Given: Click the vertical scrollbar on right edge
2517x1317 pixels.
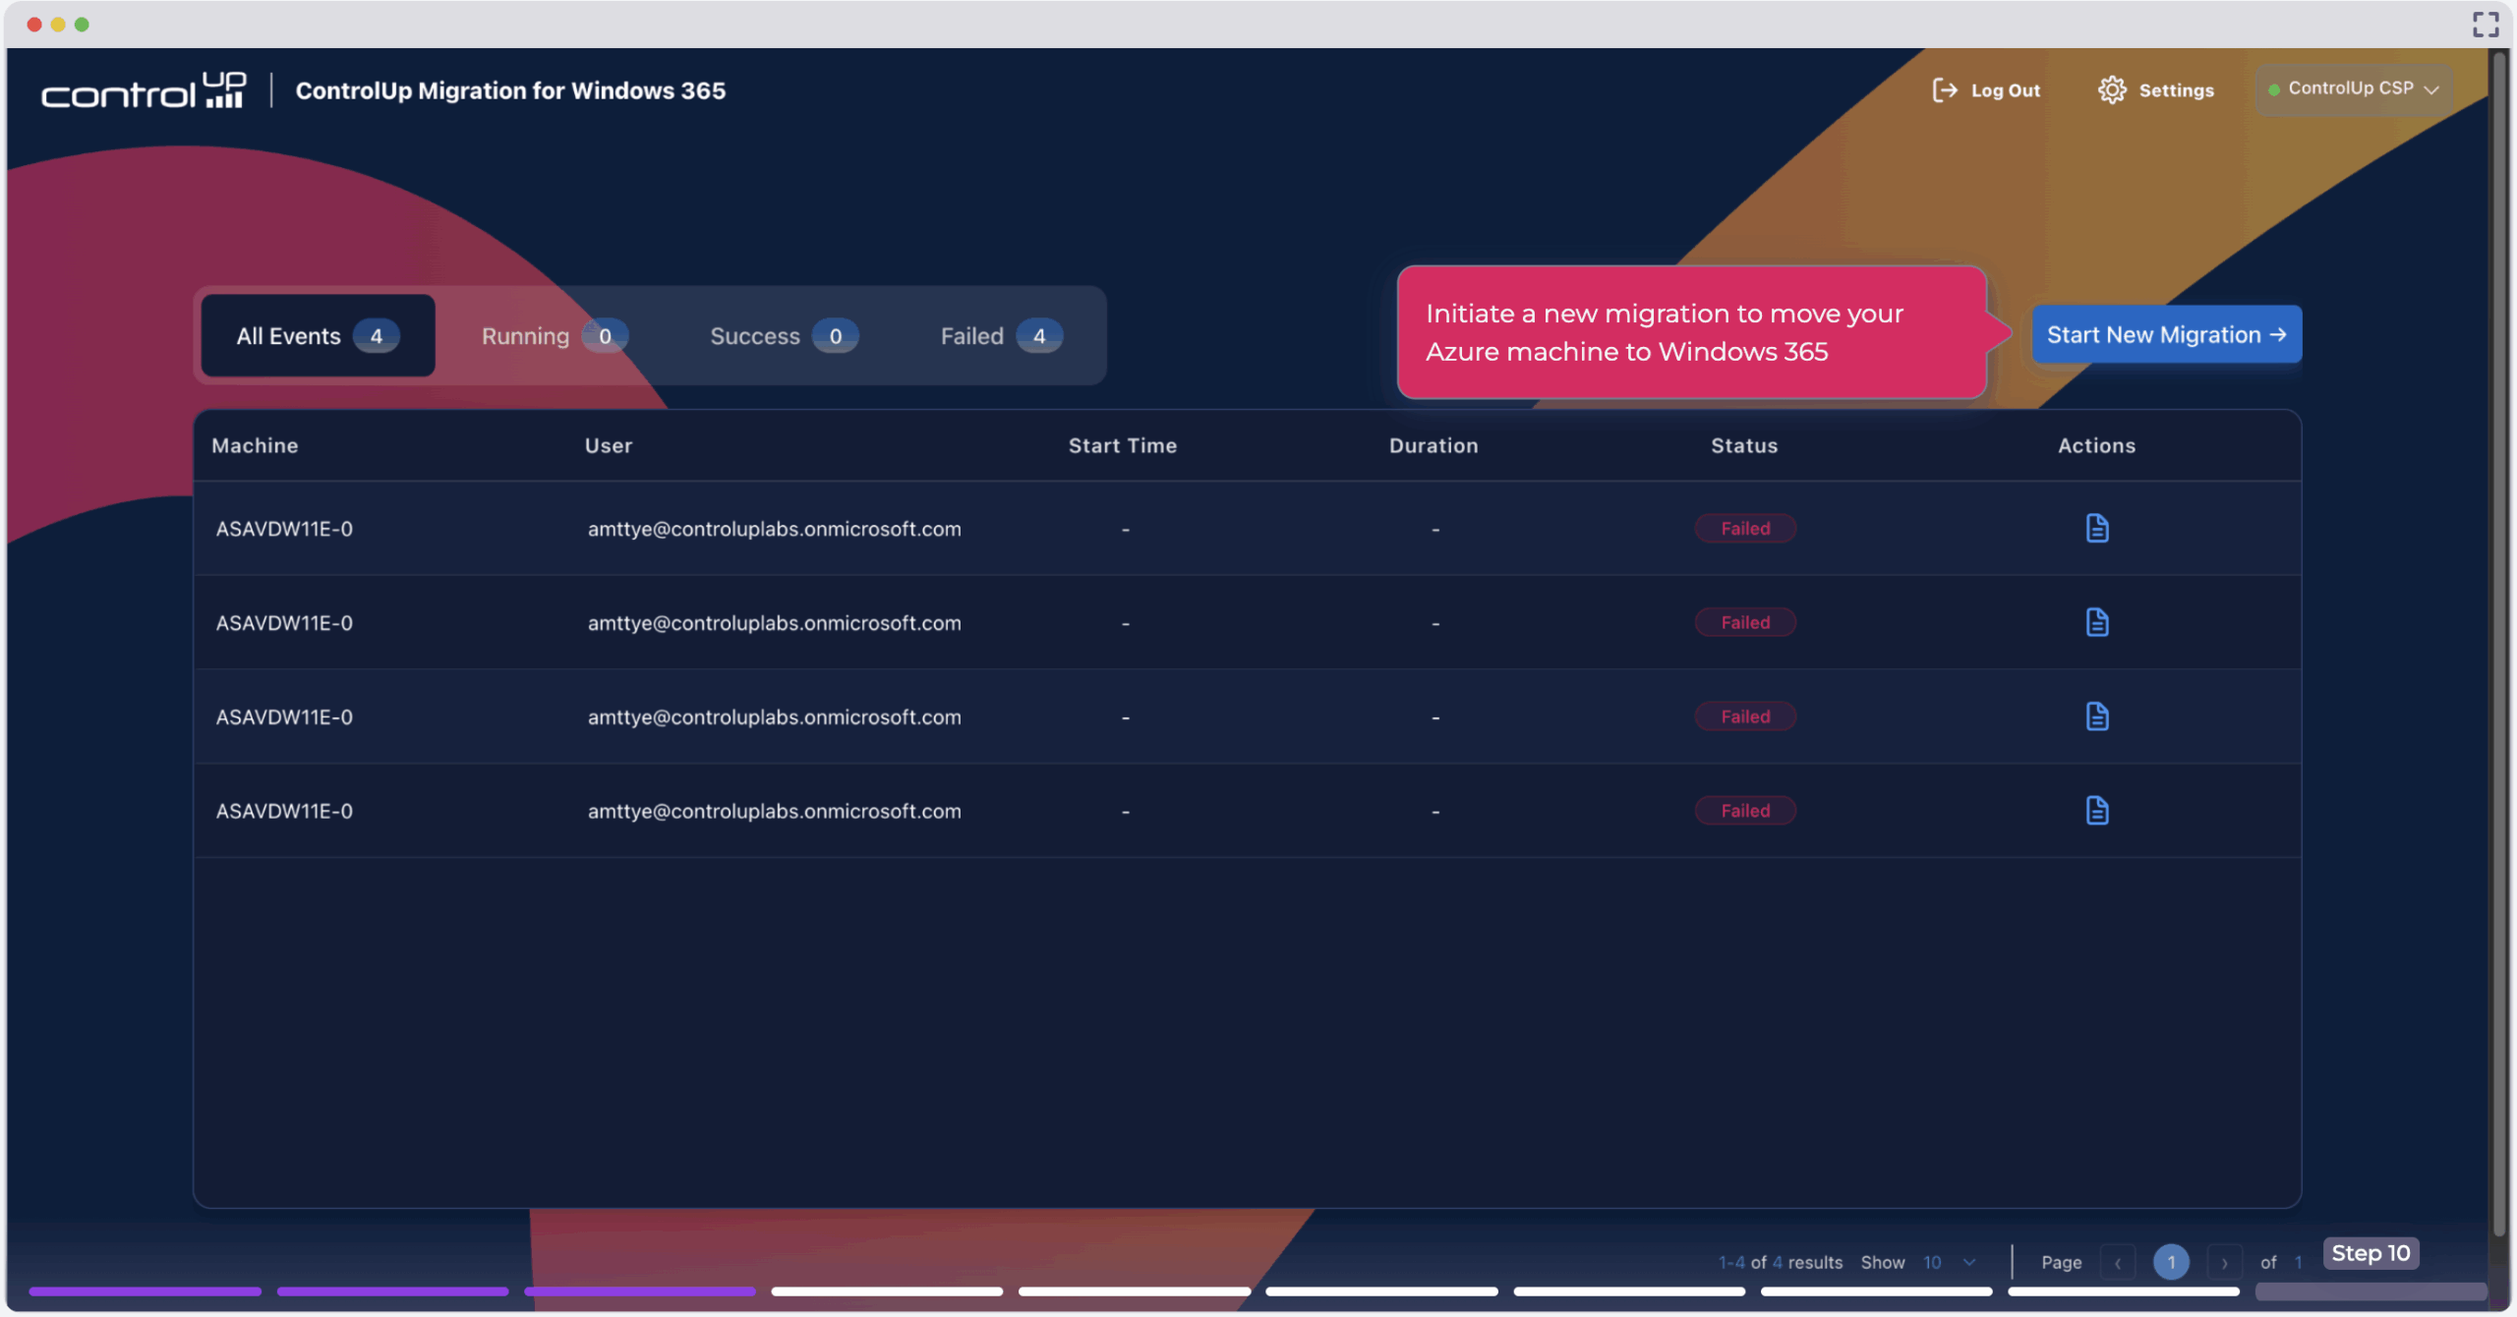Looking at the screenshot, I should 2498,639.
